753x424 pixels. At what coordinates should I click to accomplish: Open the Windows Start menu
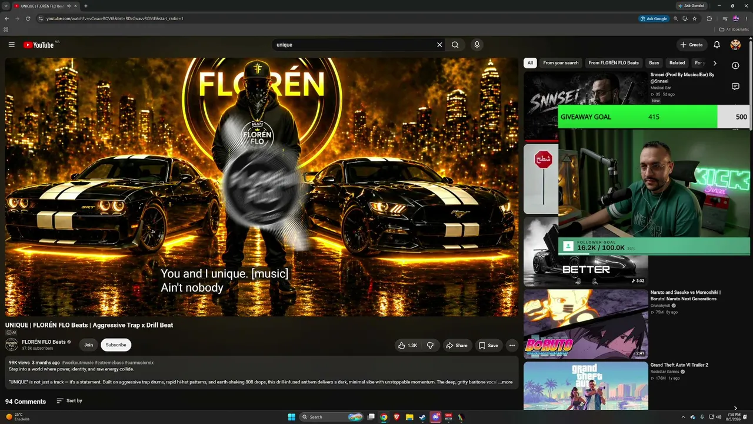(x=291, y=417)
